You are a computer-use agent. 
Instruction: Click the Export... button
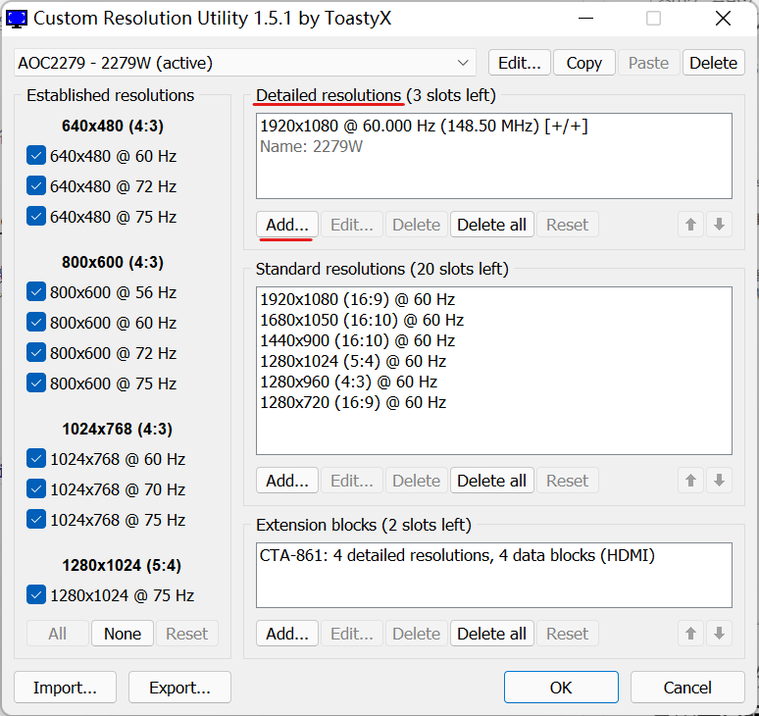point(179,688)
